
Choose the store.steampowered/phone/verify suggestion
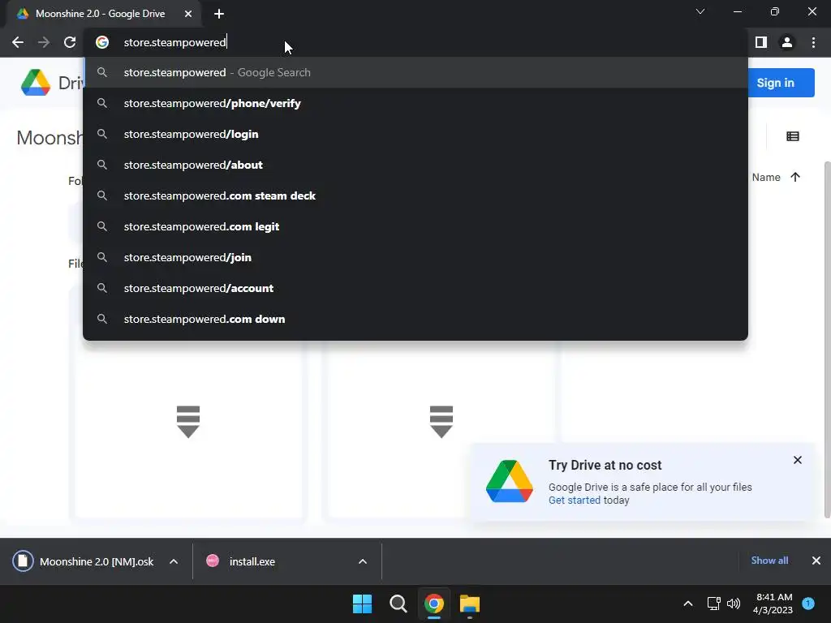point(415,103)
